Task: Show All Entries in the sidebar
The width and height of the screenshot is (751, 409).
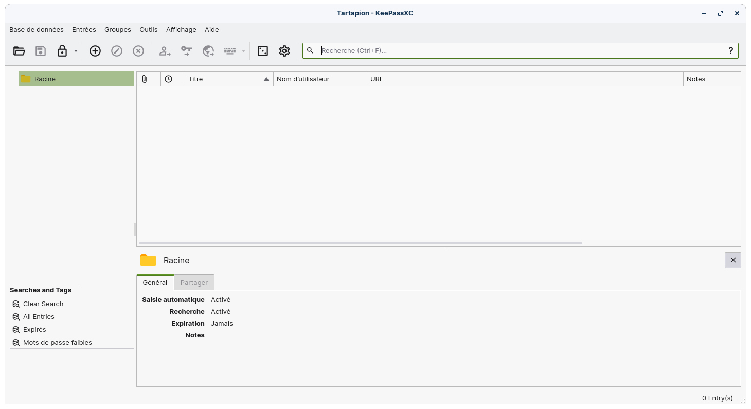Action: 39,317
